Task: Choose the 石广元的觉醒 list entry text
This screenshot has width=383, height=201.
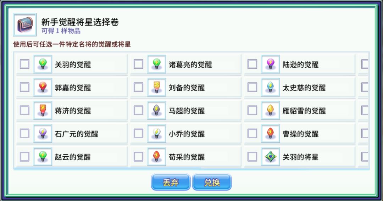Action: (76, 134)
